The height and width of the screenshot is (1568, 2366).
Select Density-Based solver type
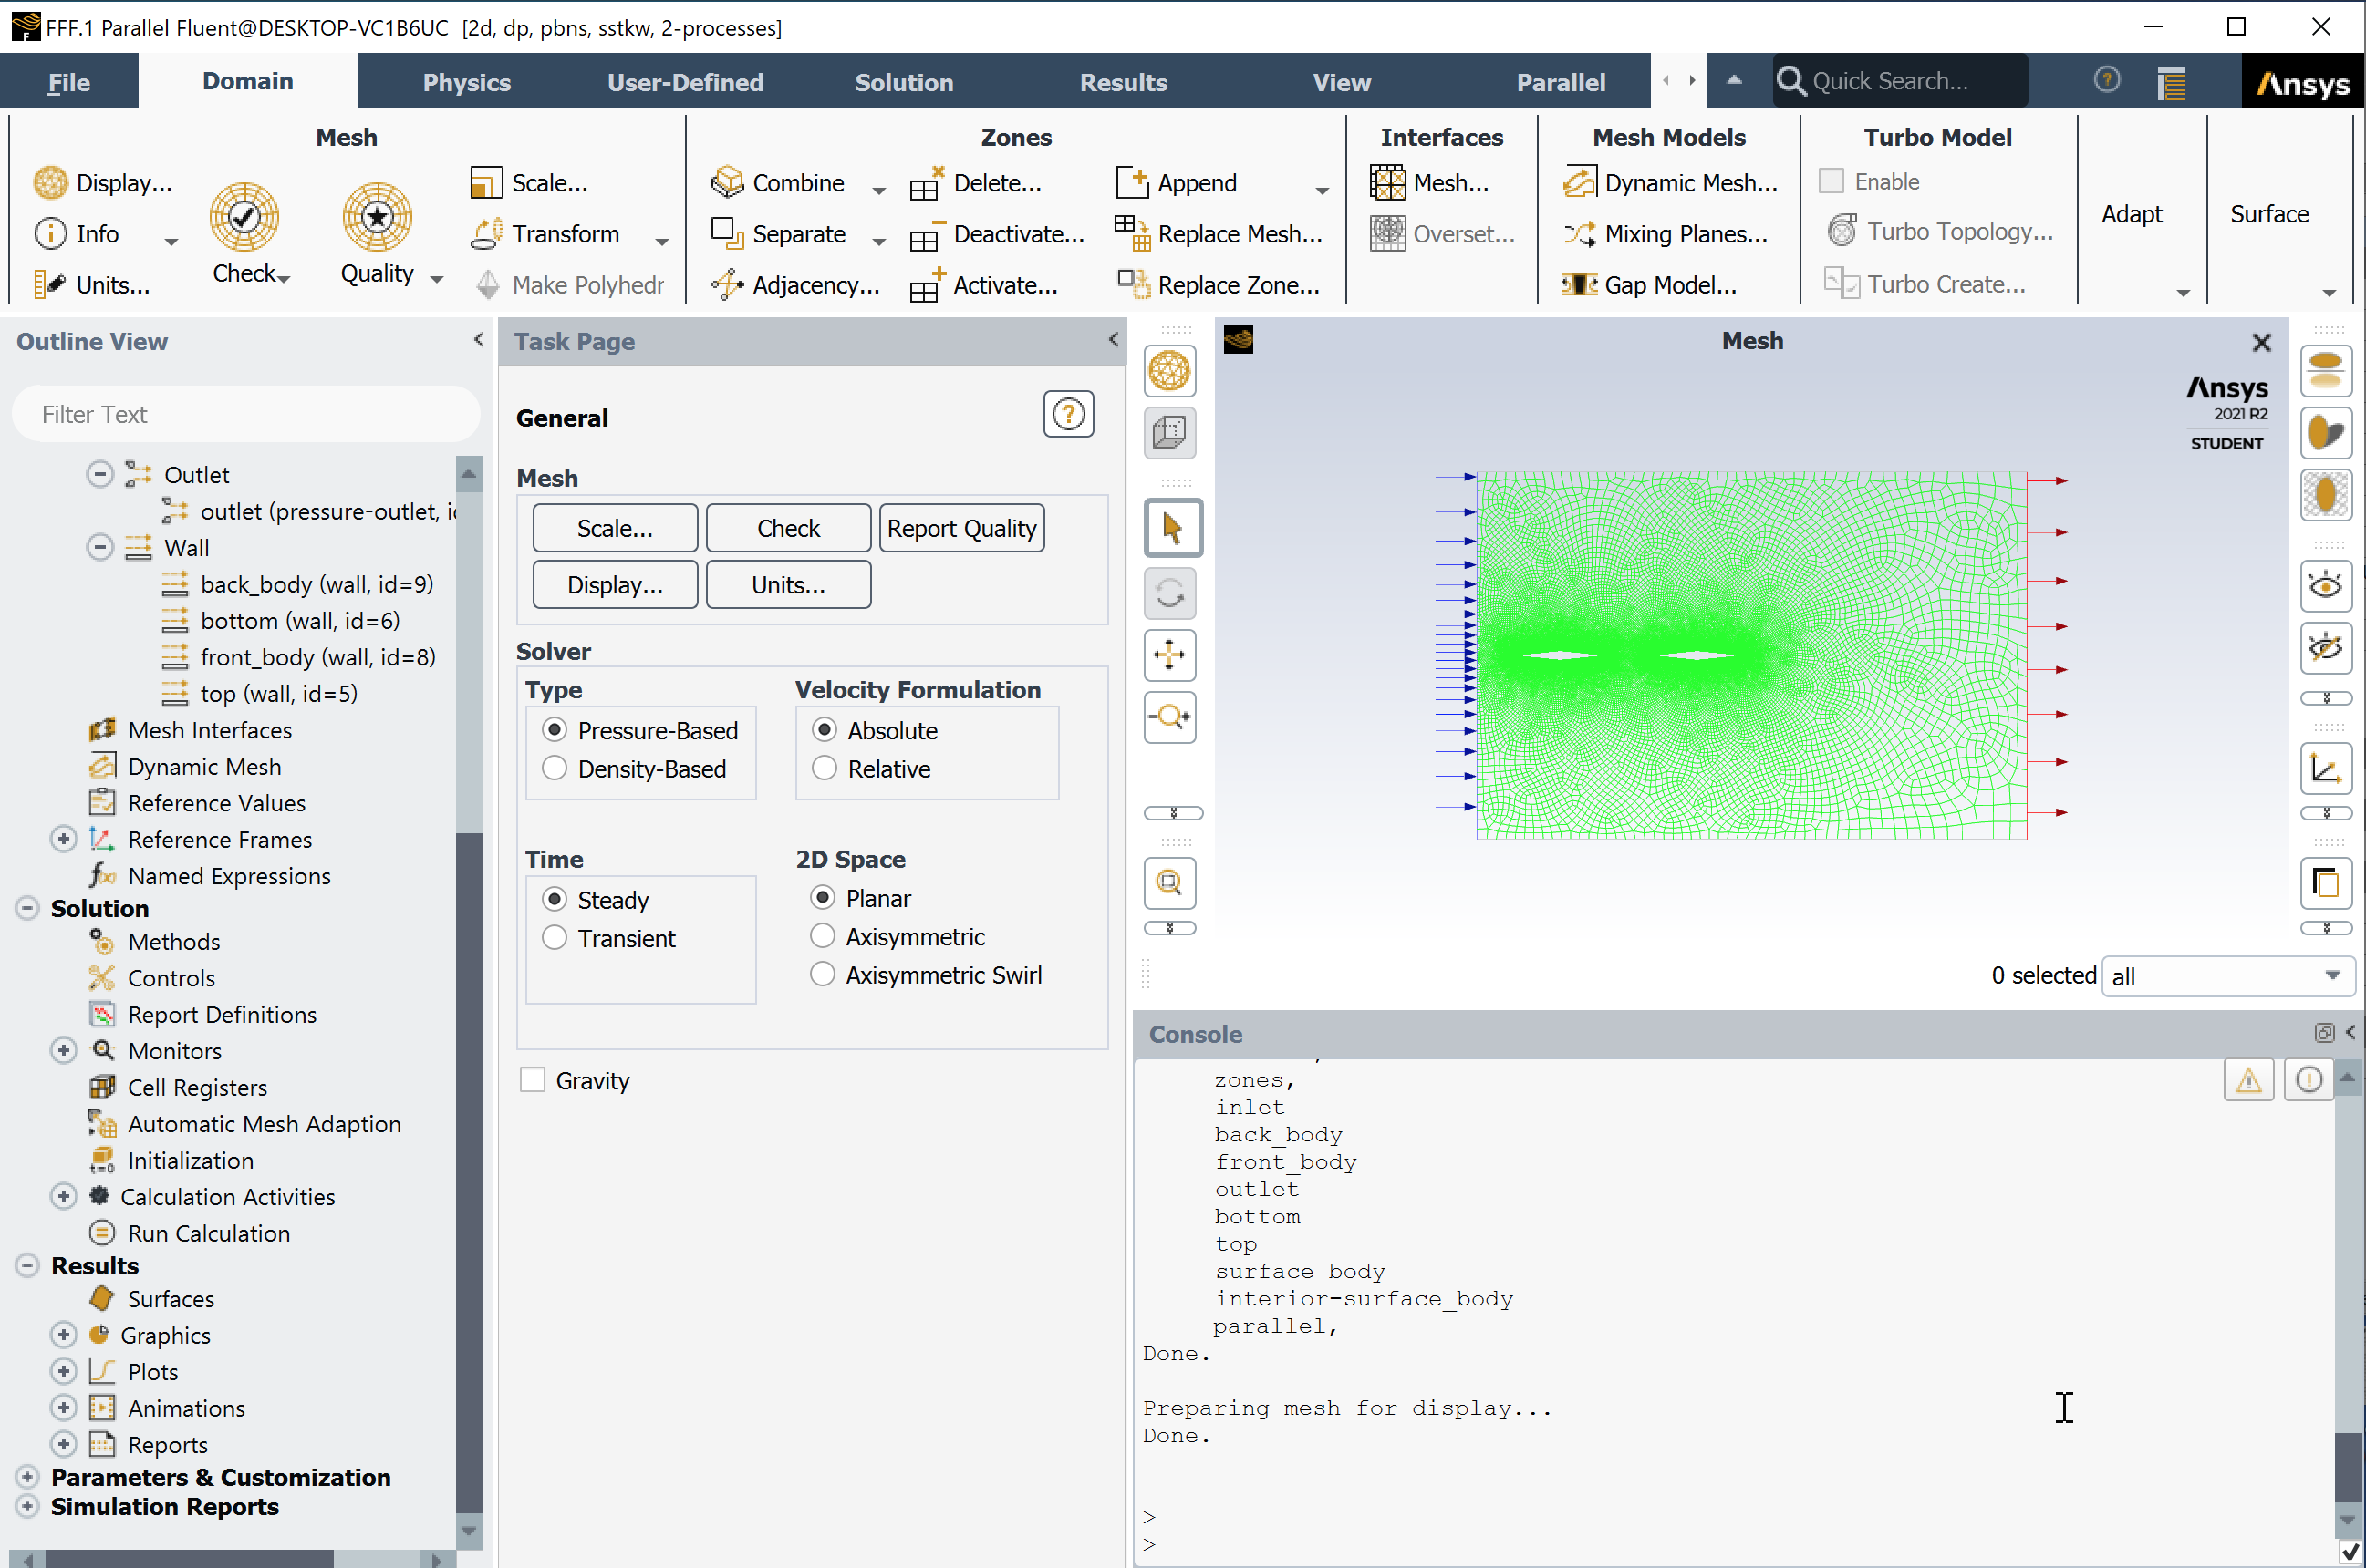555,769
